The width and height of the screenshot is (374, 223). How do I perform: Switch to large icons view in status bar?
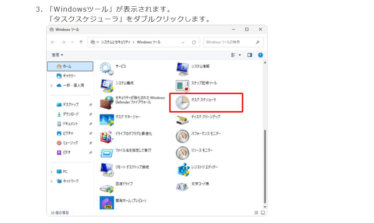click(263, 212)
